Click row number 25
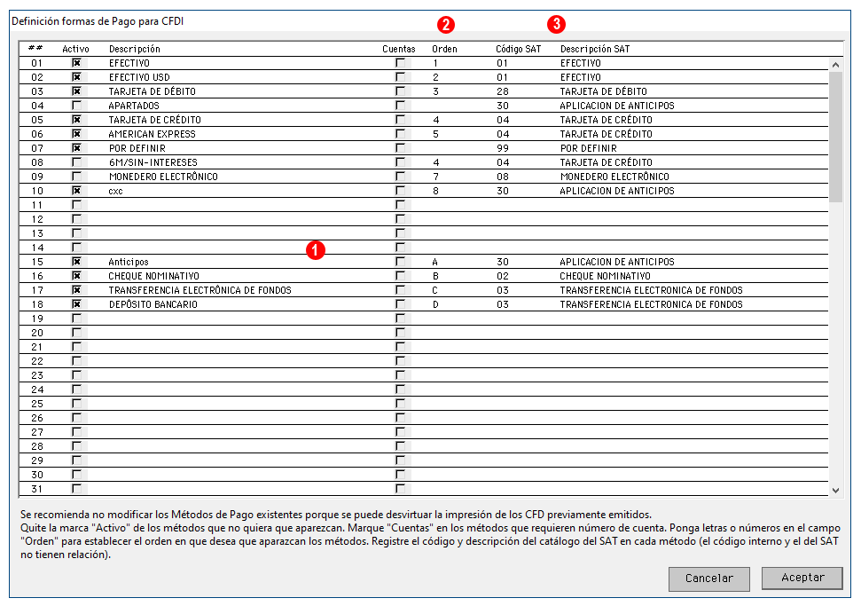The height and width of the screenshot is (606, 861). (x=36, y=404)
